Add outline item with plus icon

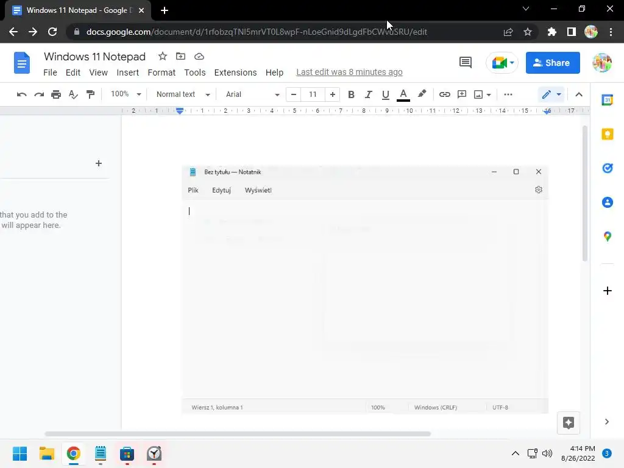point(99,163)
